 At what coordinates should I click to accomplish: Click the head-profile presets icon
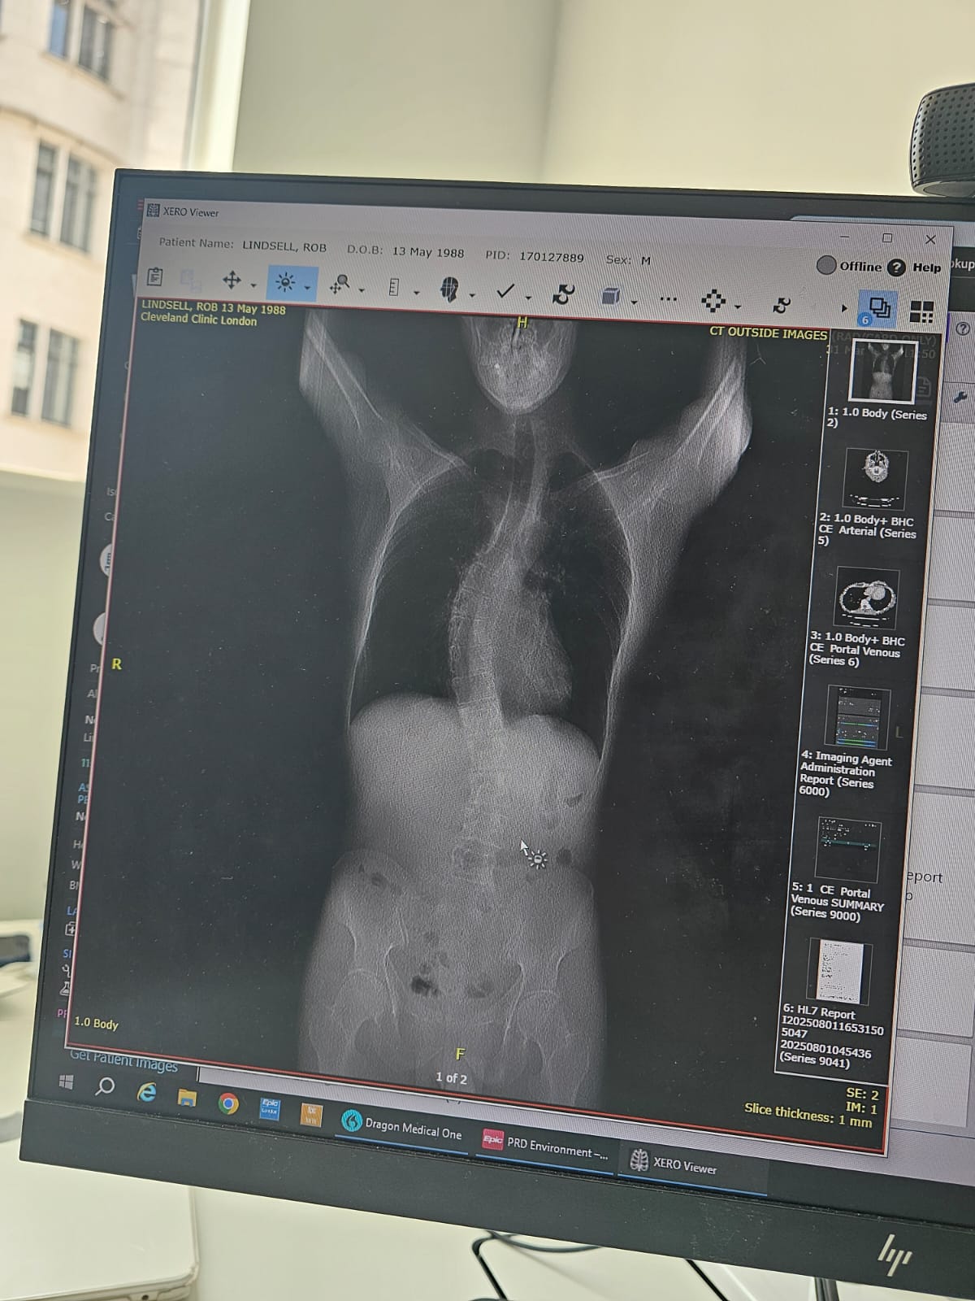pos(449,289)
